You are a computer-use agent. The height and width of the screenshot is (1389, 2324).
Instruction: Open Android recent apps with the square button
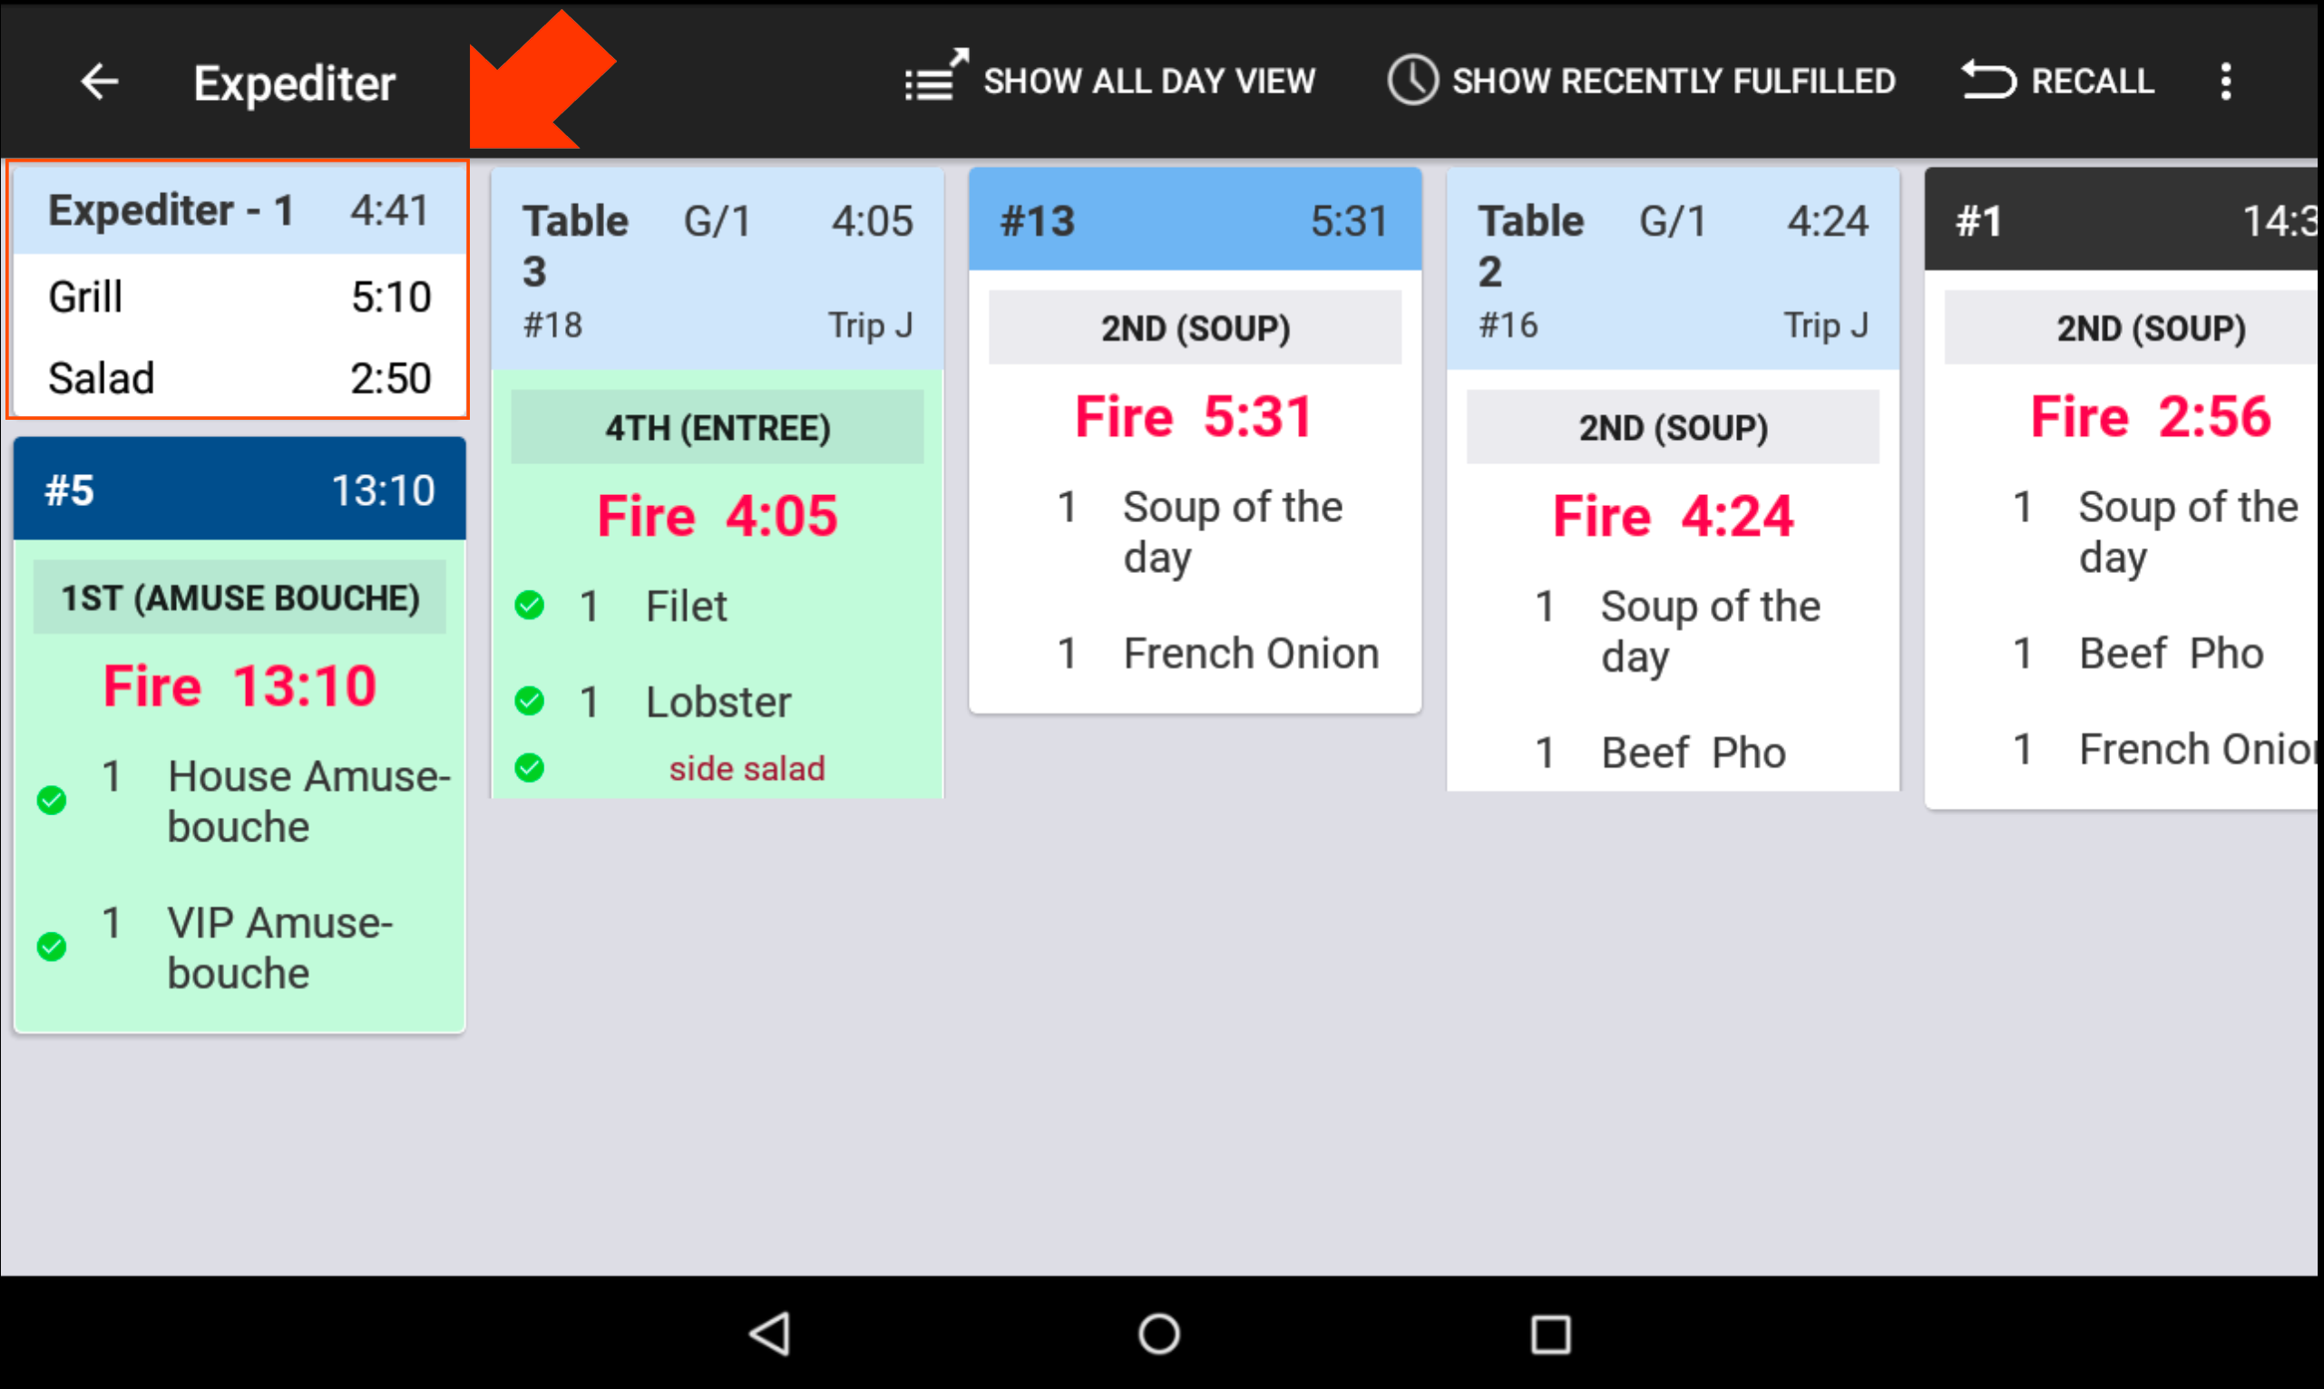[x=1549, y=1336]
